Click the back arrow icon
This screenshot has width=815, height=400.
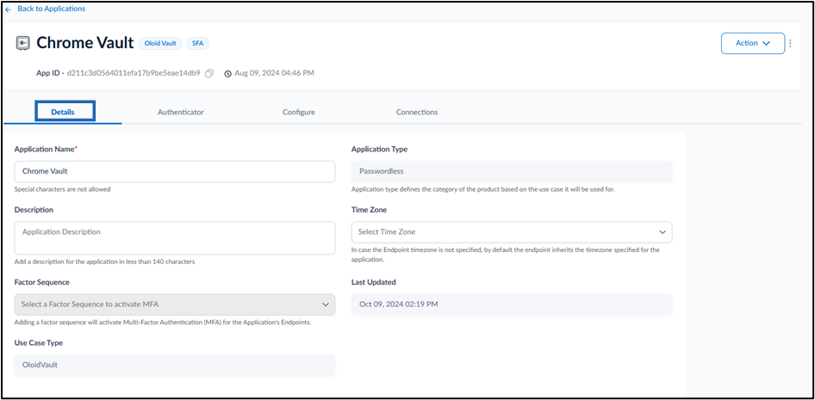pyautogui.click(x=9, y=9)
